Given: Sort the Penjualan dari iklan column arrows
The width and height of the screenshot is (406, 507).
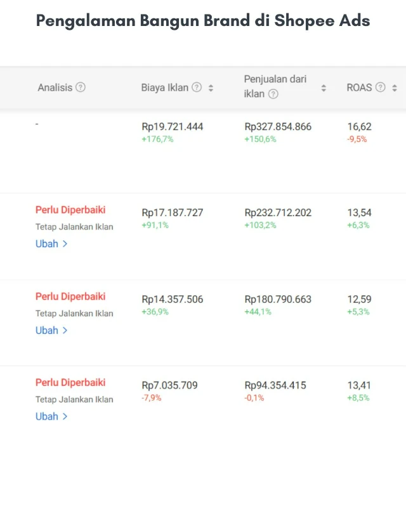Looking at the screenshot, I should click(x=324, y=88).
